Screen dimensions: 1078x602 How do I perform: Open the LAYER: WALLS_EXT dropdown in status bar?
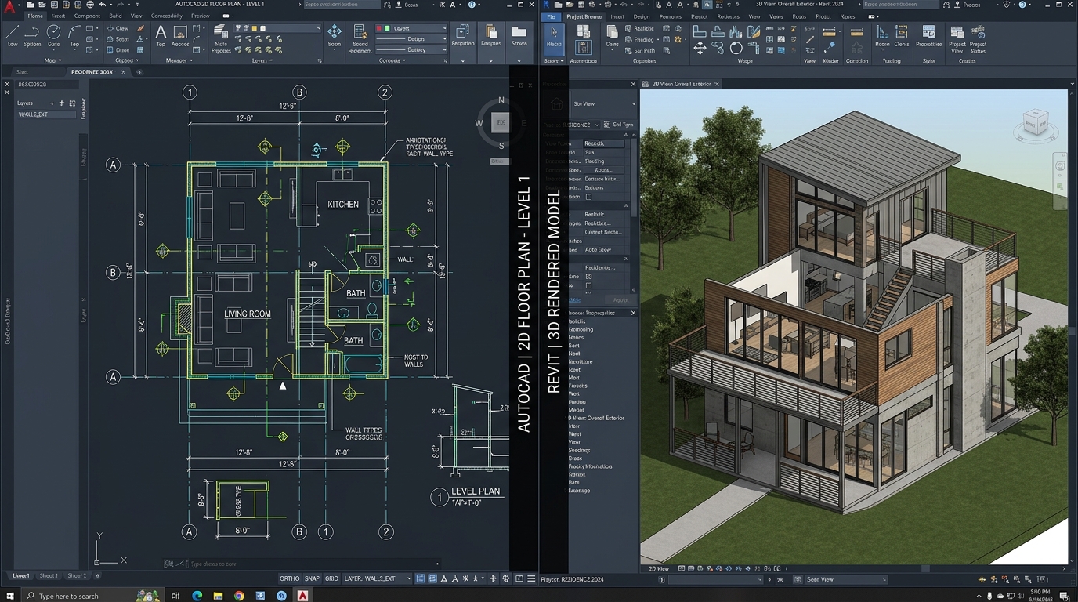coord(378,578)
